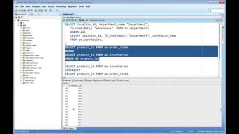This screenshot has height=134, width=239.
Task: Open the Navigate menu
Action: click(36, 7)
